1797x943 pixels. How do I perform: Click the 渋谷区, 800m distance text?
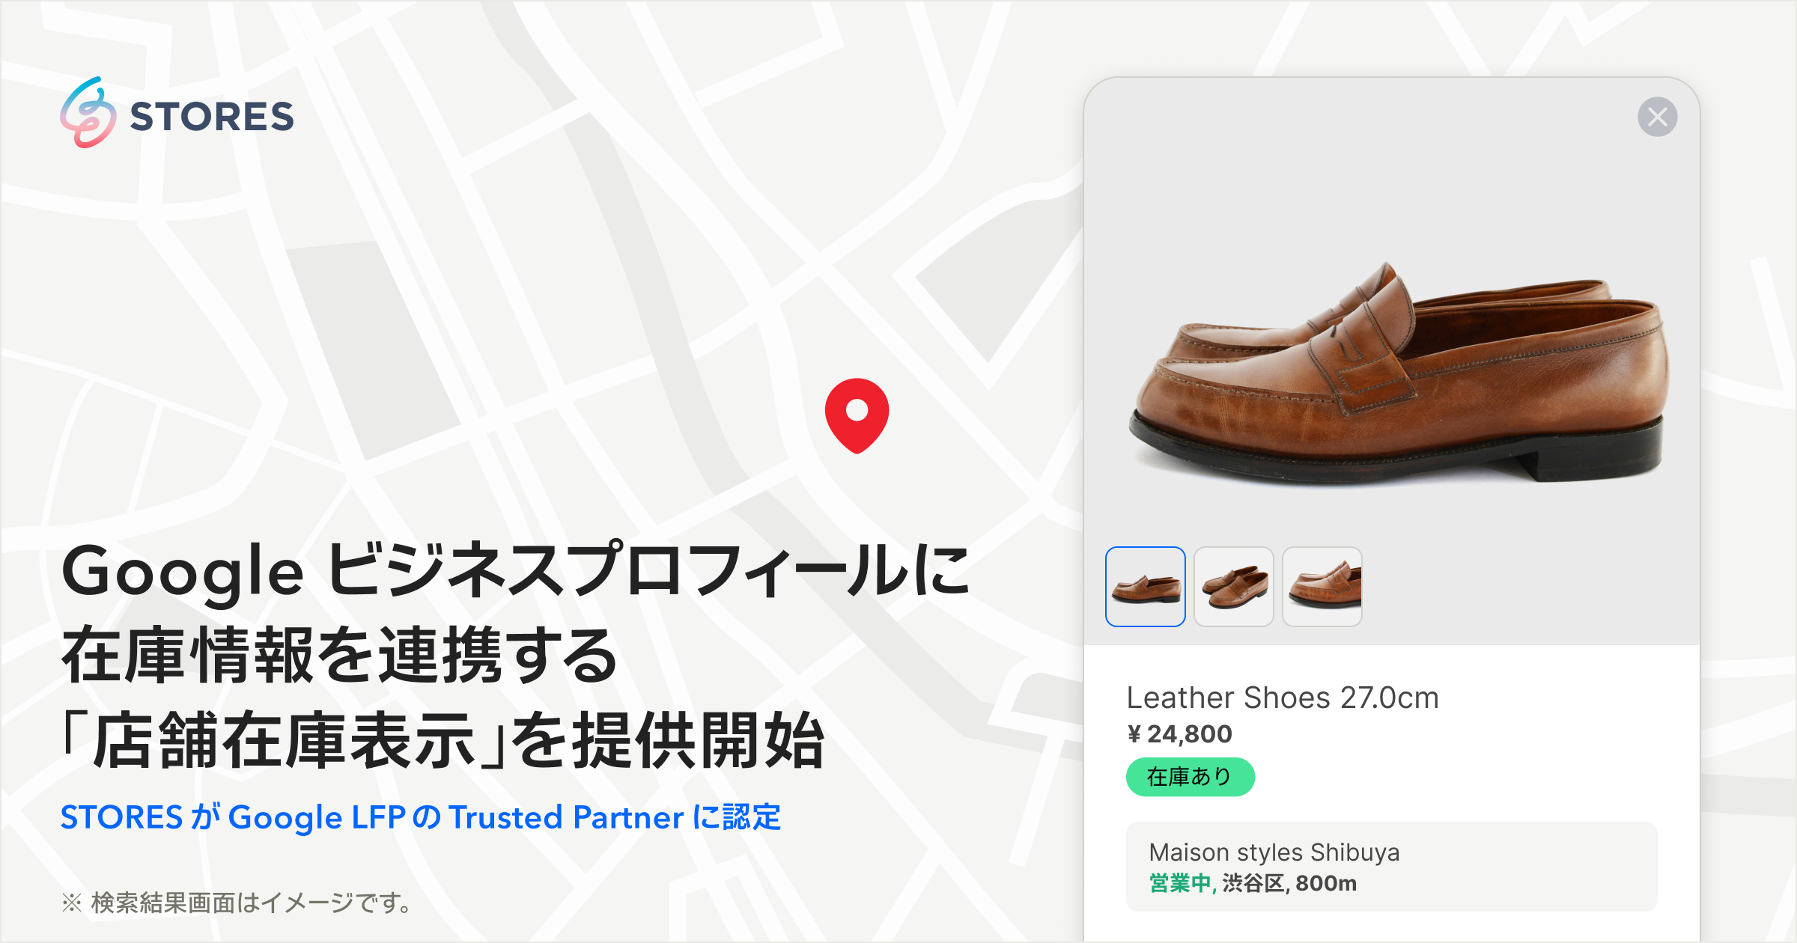[x=1289, y=883]
